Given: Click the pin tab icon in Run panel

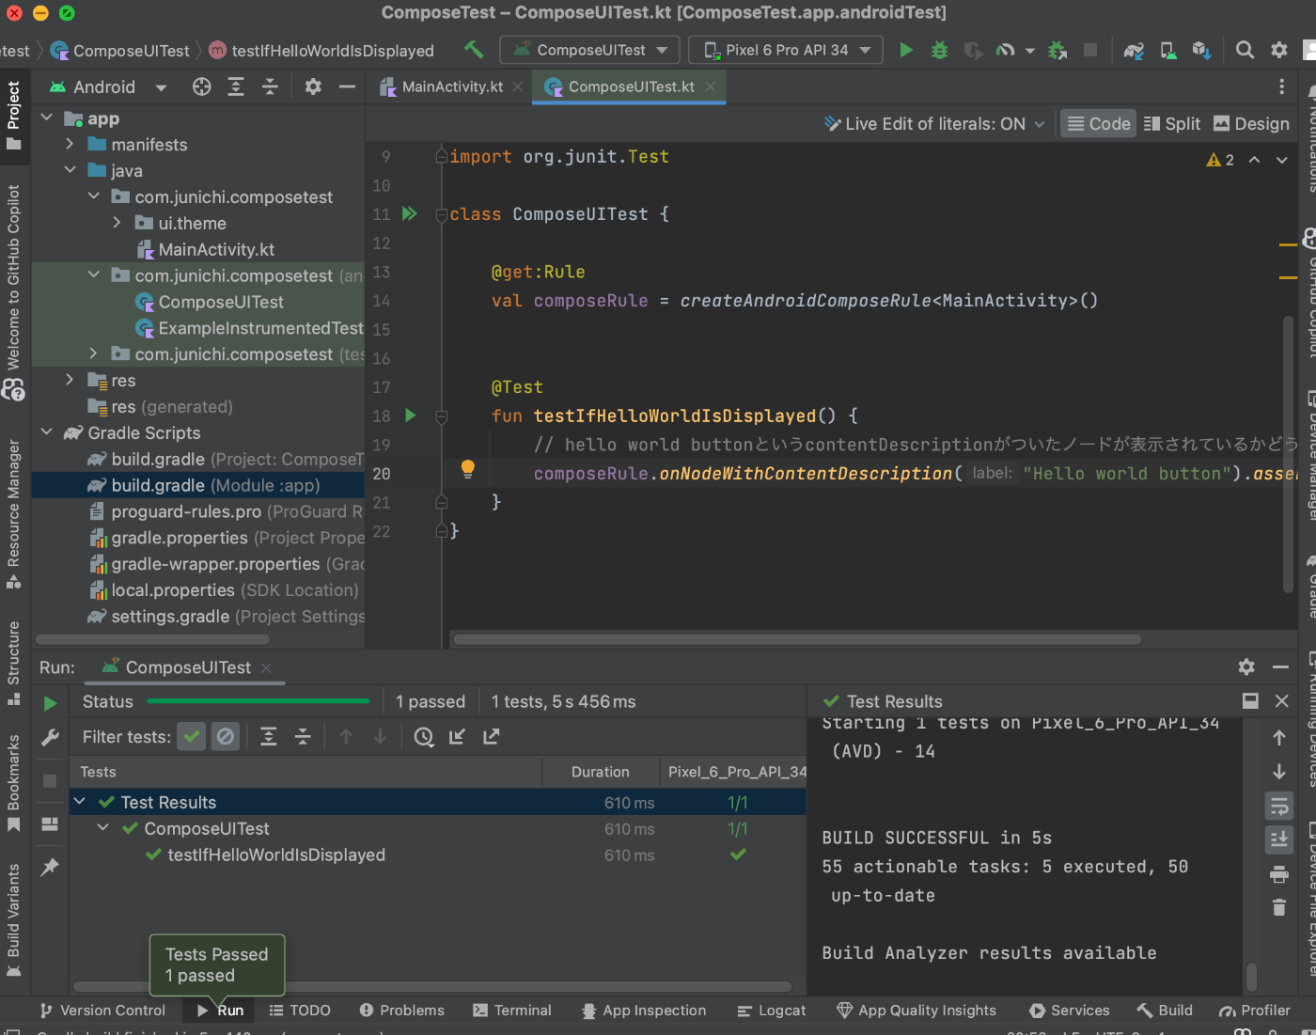Looking at the screenshot, I should [x=50, y=866].
